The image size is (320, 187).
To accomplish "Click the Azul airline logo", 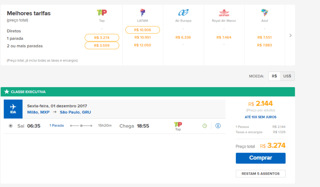I will pyautogui.click(x=265, y=13).
